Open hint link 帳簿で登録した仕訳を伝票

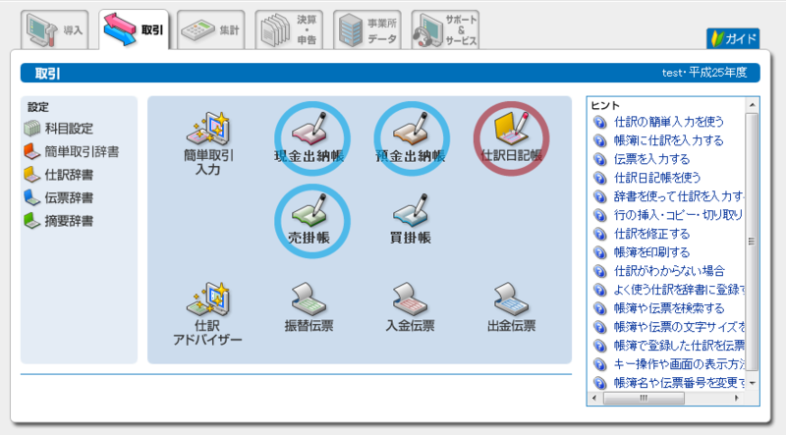679,346
